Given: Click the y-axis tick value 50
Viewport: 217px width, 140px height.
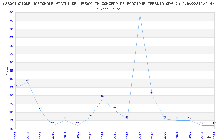Looking at the screenshot, I should pyautogui.click(x=11, y=62).
